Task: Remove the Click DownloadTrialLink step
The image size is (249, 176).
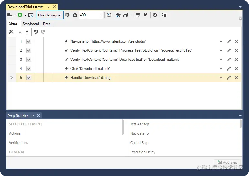Action: (236, 69)
